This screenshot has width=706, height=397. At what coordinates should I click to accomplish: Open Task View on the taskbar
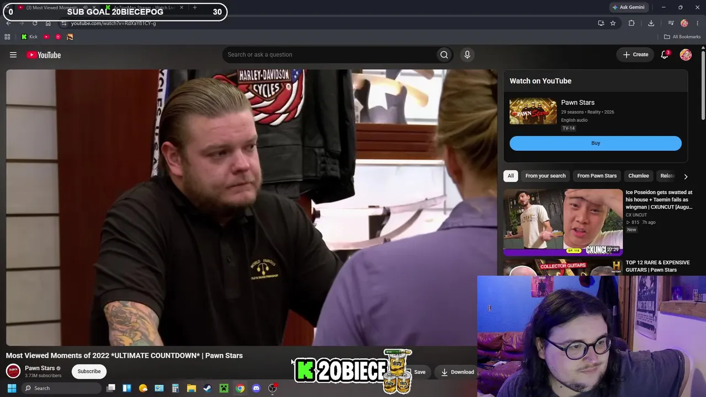tap(111, 388)
